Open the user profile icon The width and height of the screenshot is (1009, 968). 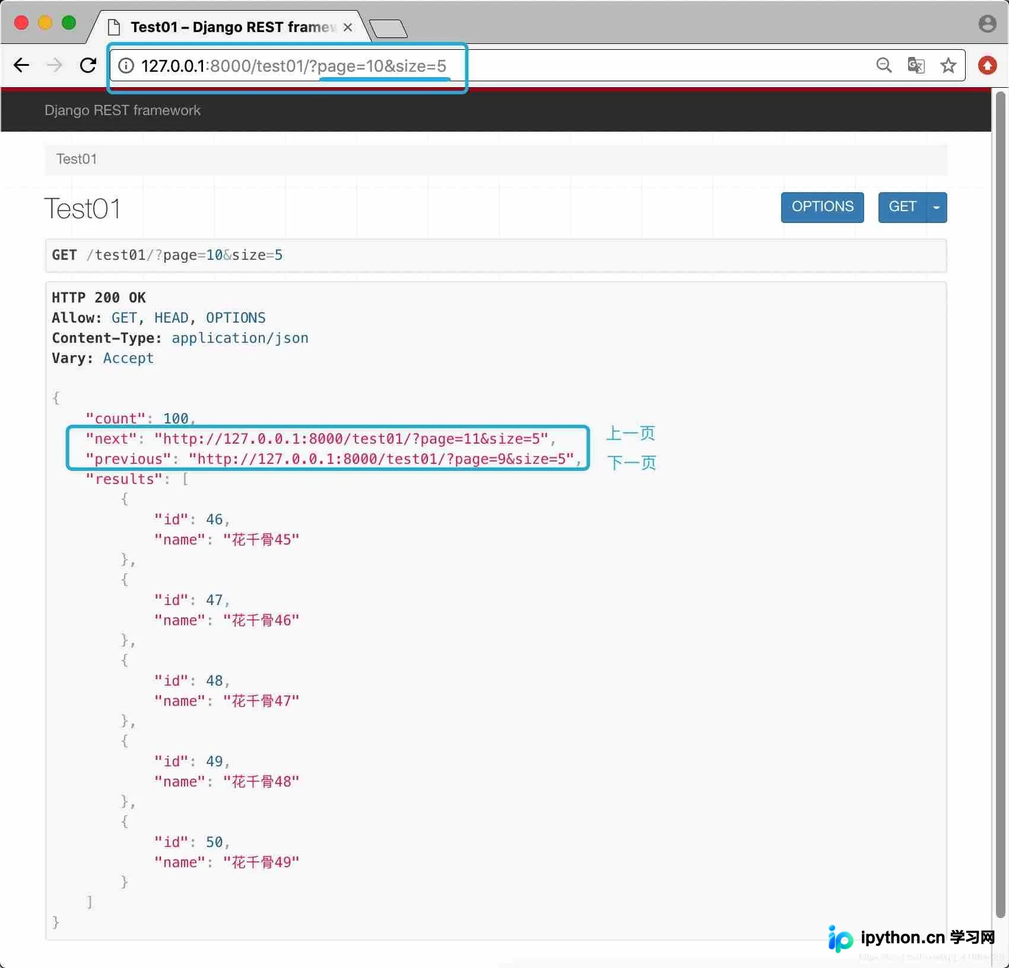(987, 24)
